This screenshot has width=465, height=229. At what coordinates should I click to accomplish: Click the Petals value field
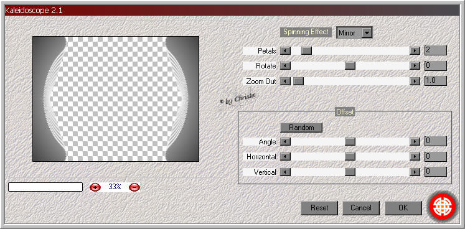(436, 50)
